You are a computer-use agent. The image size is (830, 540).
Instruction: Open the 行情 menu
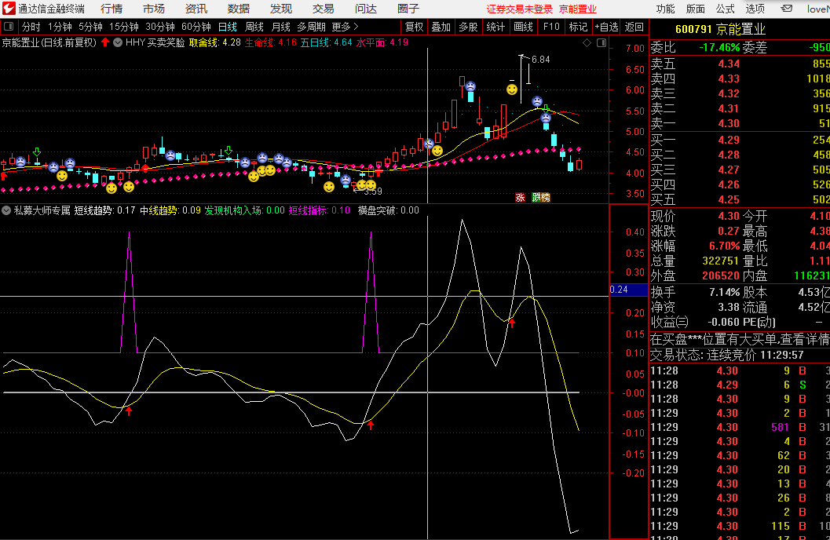[x=112, y=9]
